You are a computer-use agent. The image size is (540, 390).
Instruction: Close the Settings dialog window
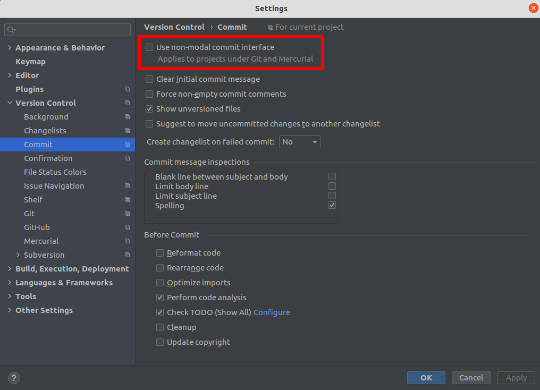point(533,8)
